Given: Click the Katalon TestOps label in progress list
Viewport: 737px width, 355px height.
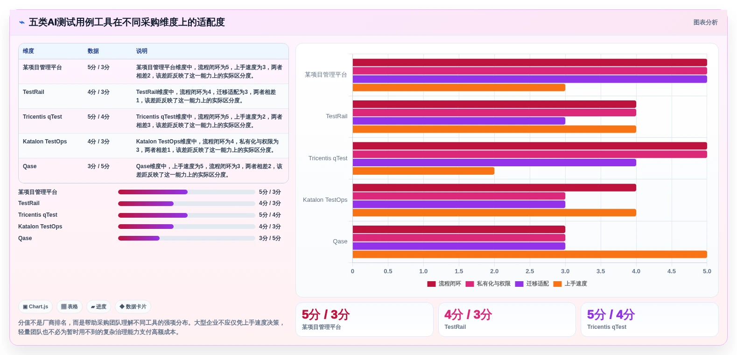Looking at the screenshot, I should pos(40,227).
